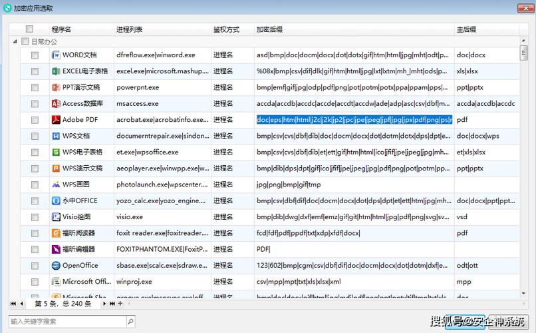Click jpg|png|bmp|gif|tmp suffix cell
The width and height of the screenshot is (536, 333).
(354, 184)
